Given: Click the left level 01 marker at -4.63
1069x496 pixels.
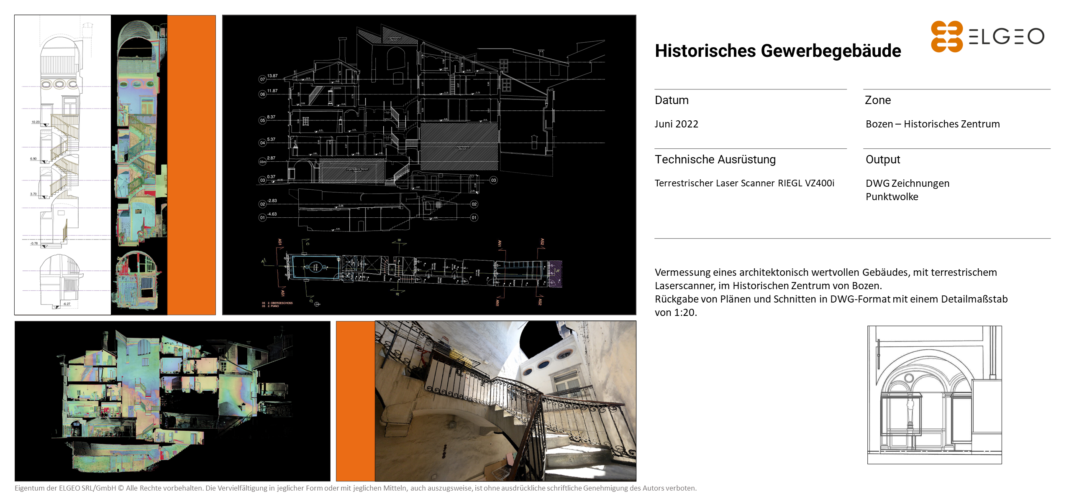Looking at the screenshot, I should 262,218.
